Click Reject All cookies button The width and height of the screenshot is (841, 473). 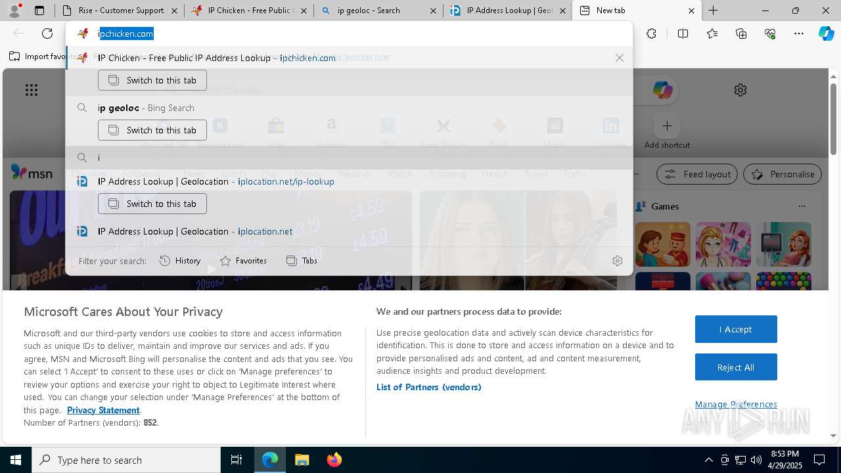click(x=736, y=367)
